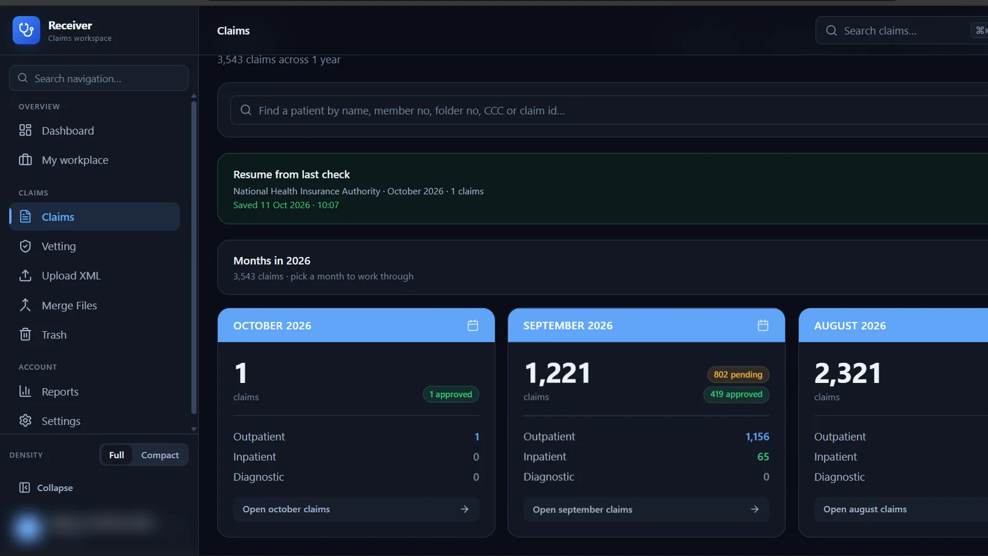Click sidebar scroll down arrow
Image resolution: width=988 pixels, height=556 pixels.
point(194,429)
